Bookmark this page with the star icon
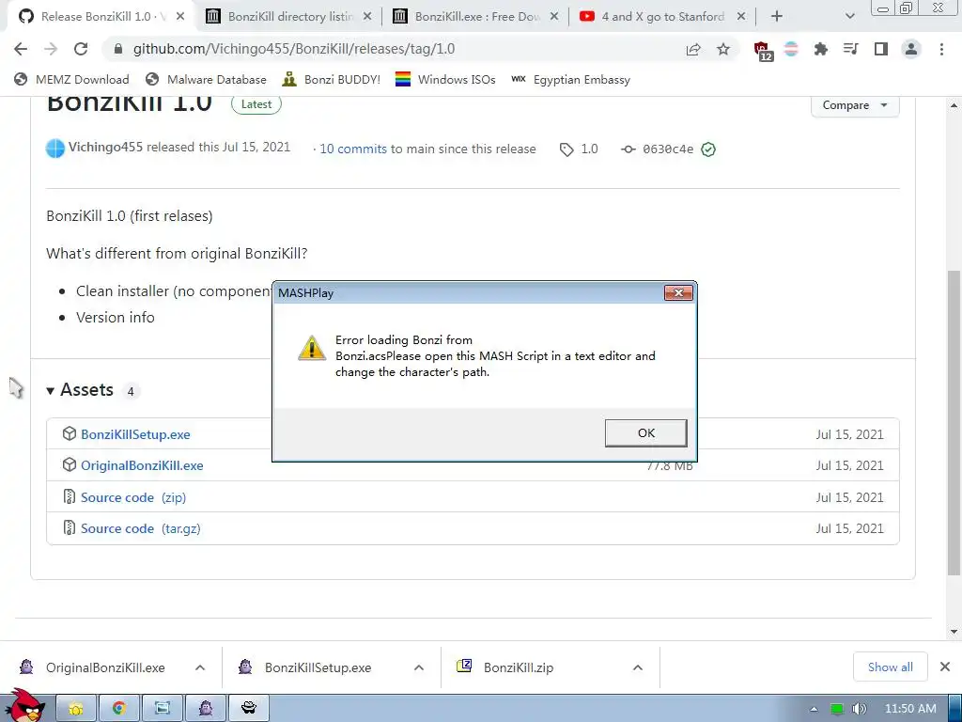This screenshot has width=962, height=722. [x=723, y=49]
